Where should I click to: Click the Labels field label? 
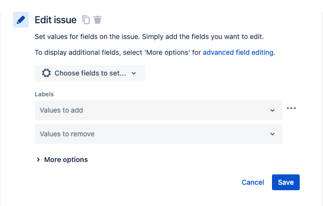pyautogui.click(x=44, y=94)
